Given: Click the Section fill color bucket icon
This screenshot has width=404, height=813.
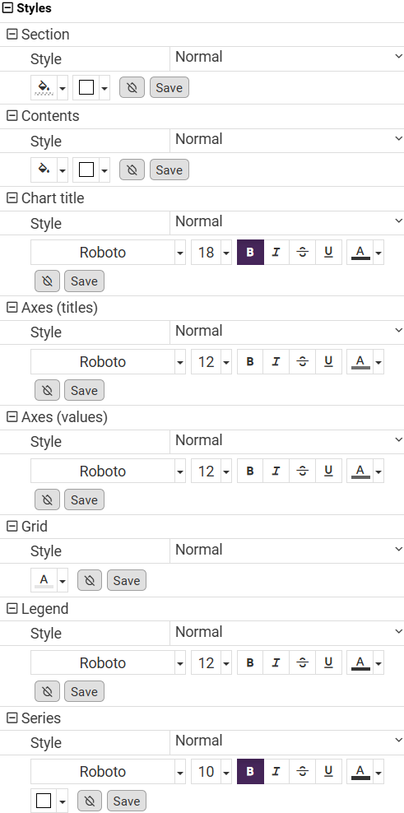Looking at the screenshot, I should pyautogui.click(x=44, y=87).
